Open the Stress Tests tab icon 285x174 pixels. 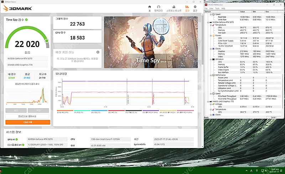[x=174, y=7]
